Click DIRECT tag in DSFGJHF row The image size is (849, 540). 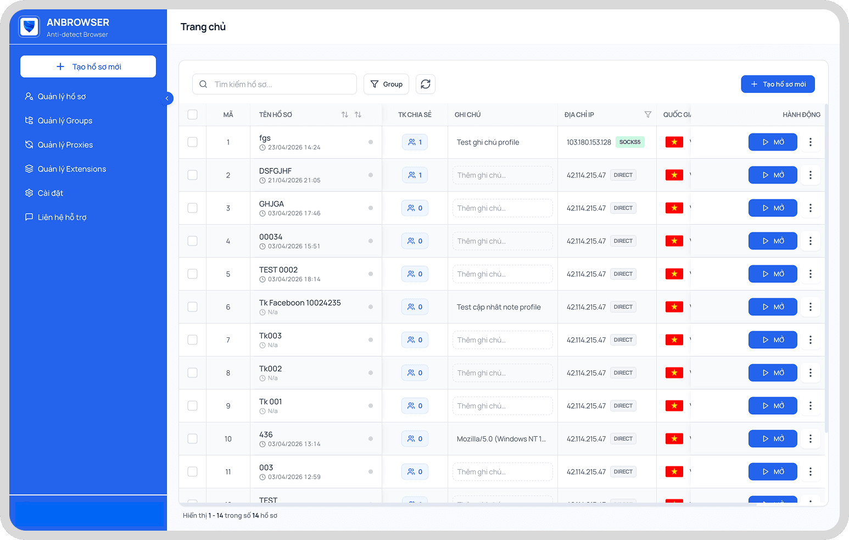(623, 175)
